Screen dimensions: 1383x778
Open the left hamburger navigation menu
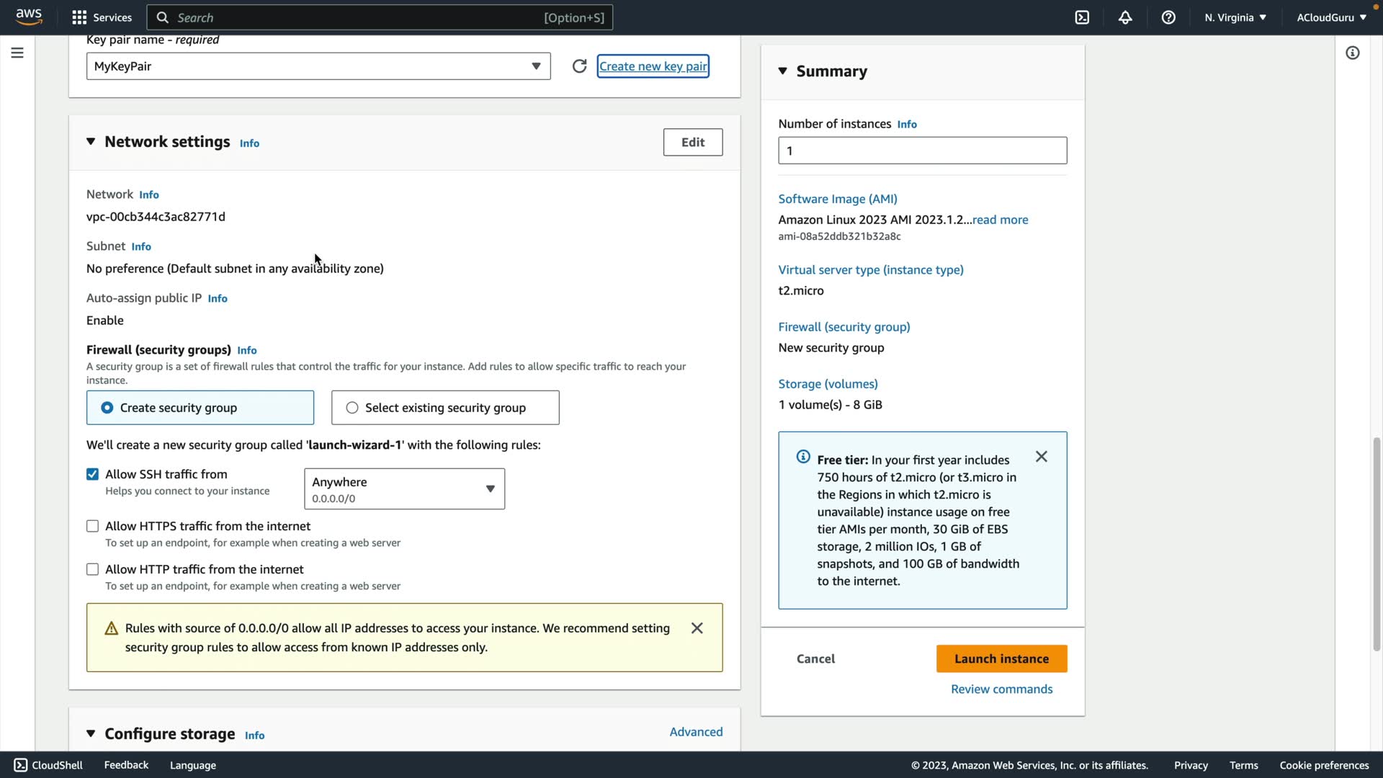coord(17,53)
